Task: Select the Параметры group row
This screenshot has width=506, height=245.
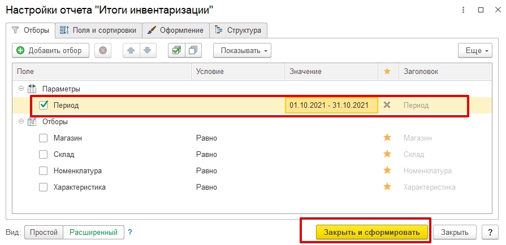Action: [252, 89]
